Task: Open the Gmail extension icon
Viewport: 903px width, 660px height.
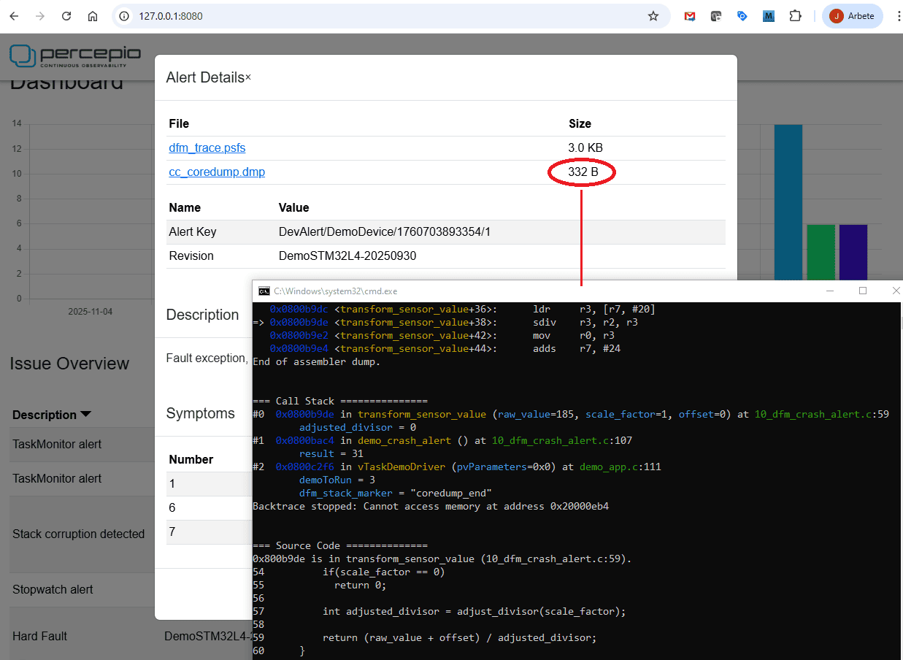Action: (x=689, y=16)
